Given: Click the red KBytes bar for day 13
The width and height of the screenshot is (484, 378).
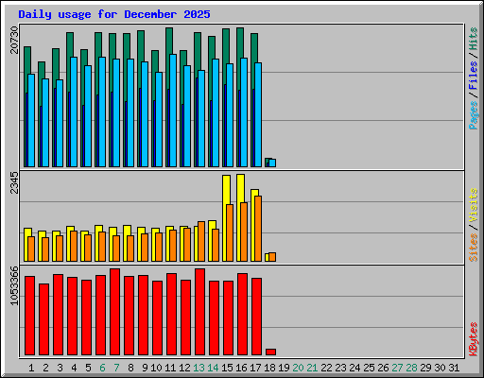Looking at the screenshot, I should (x=199, y=312).
